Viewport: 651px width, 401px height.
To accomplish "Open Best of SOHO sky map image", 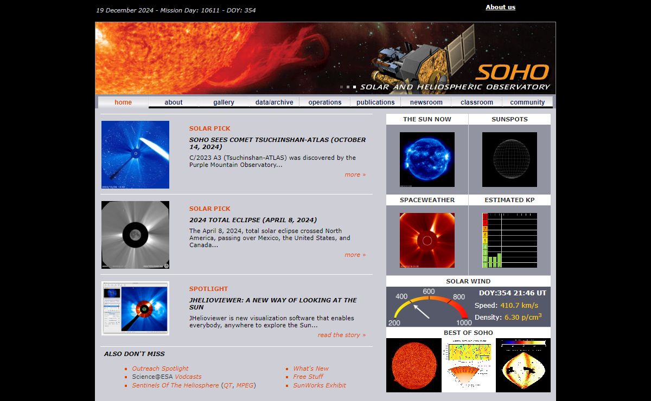I will (524, 365).
